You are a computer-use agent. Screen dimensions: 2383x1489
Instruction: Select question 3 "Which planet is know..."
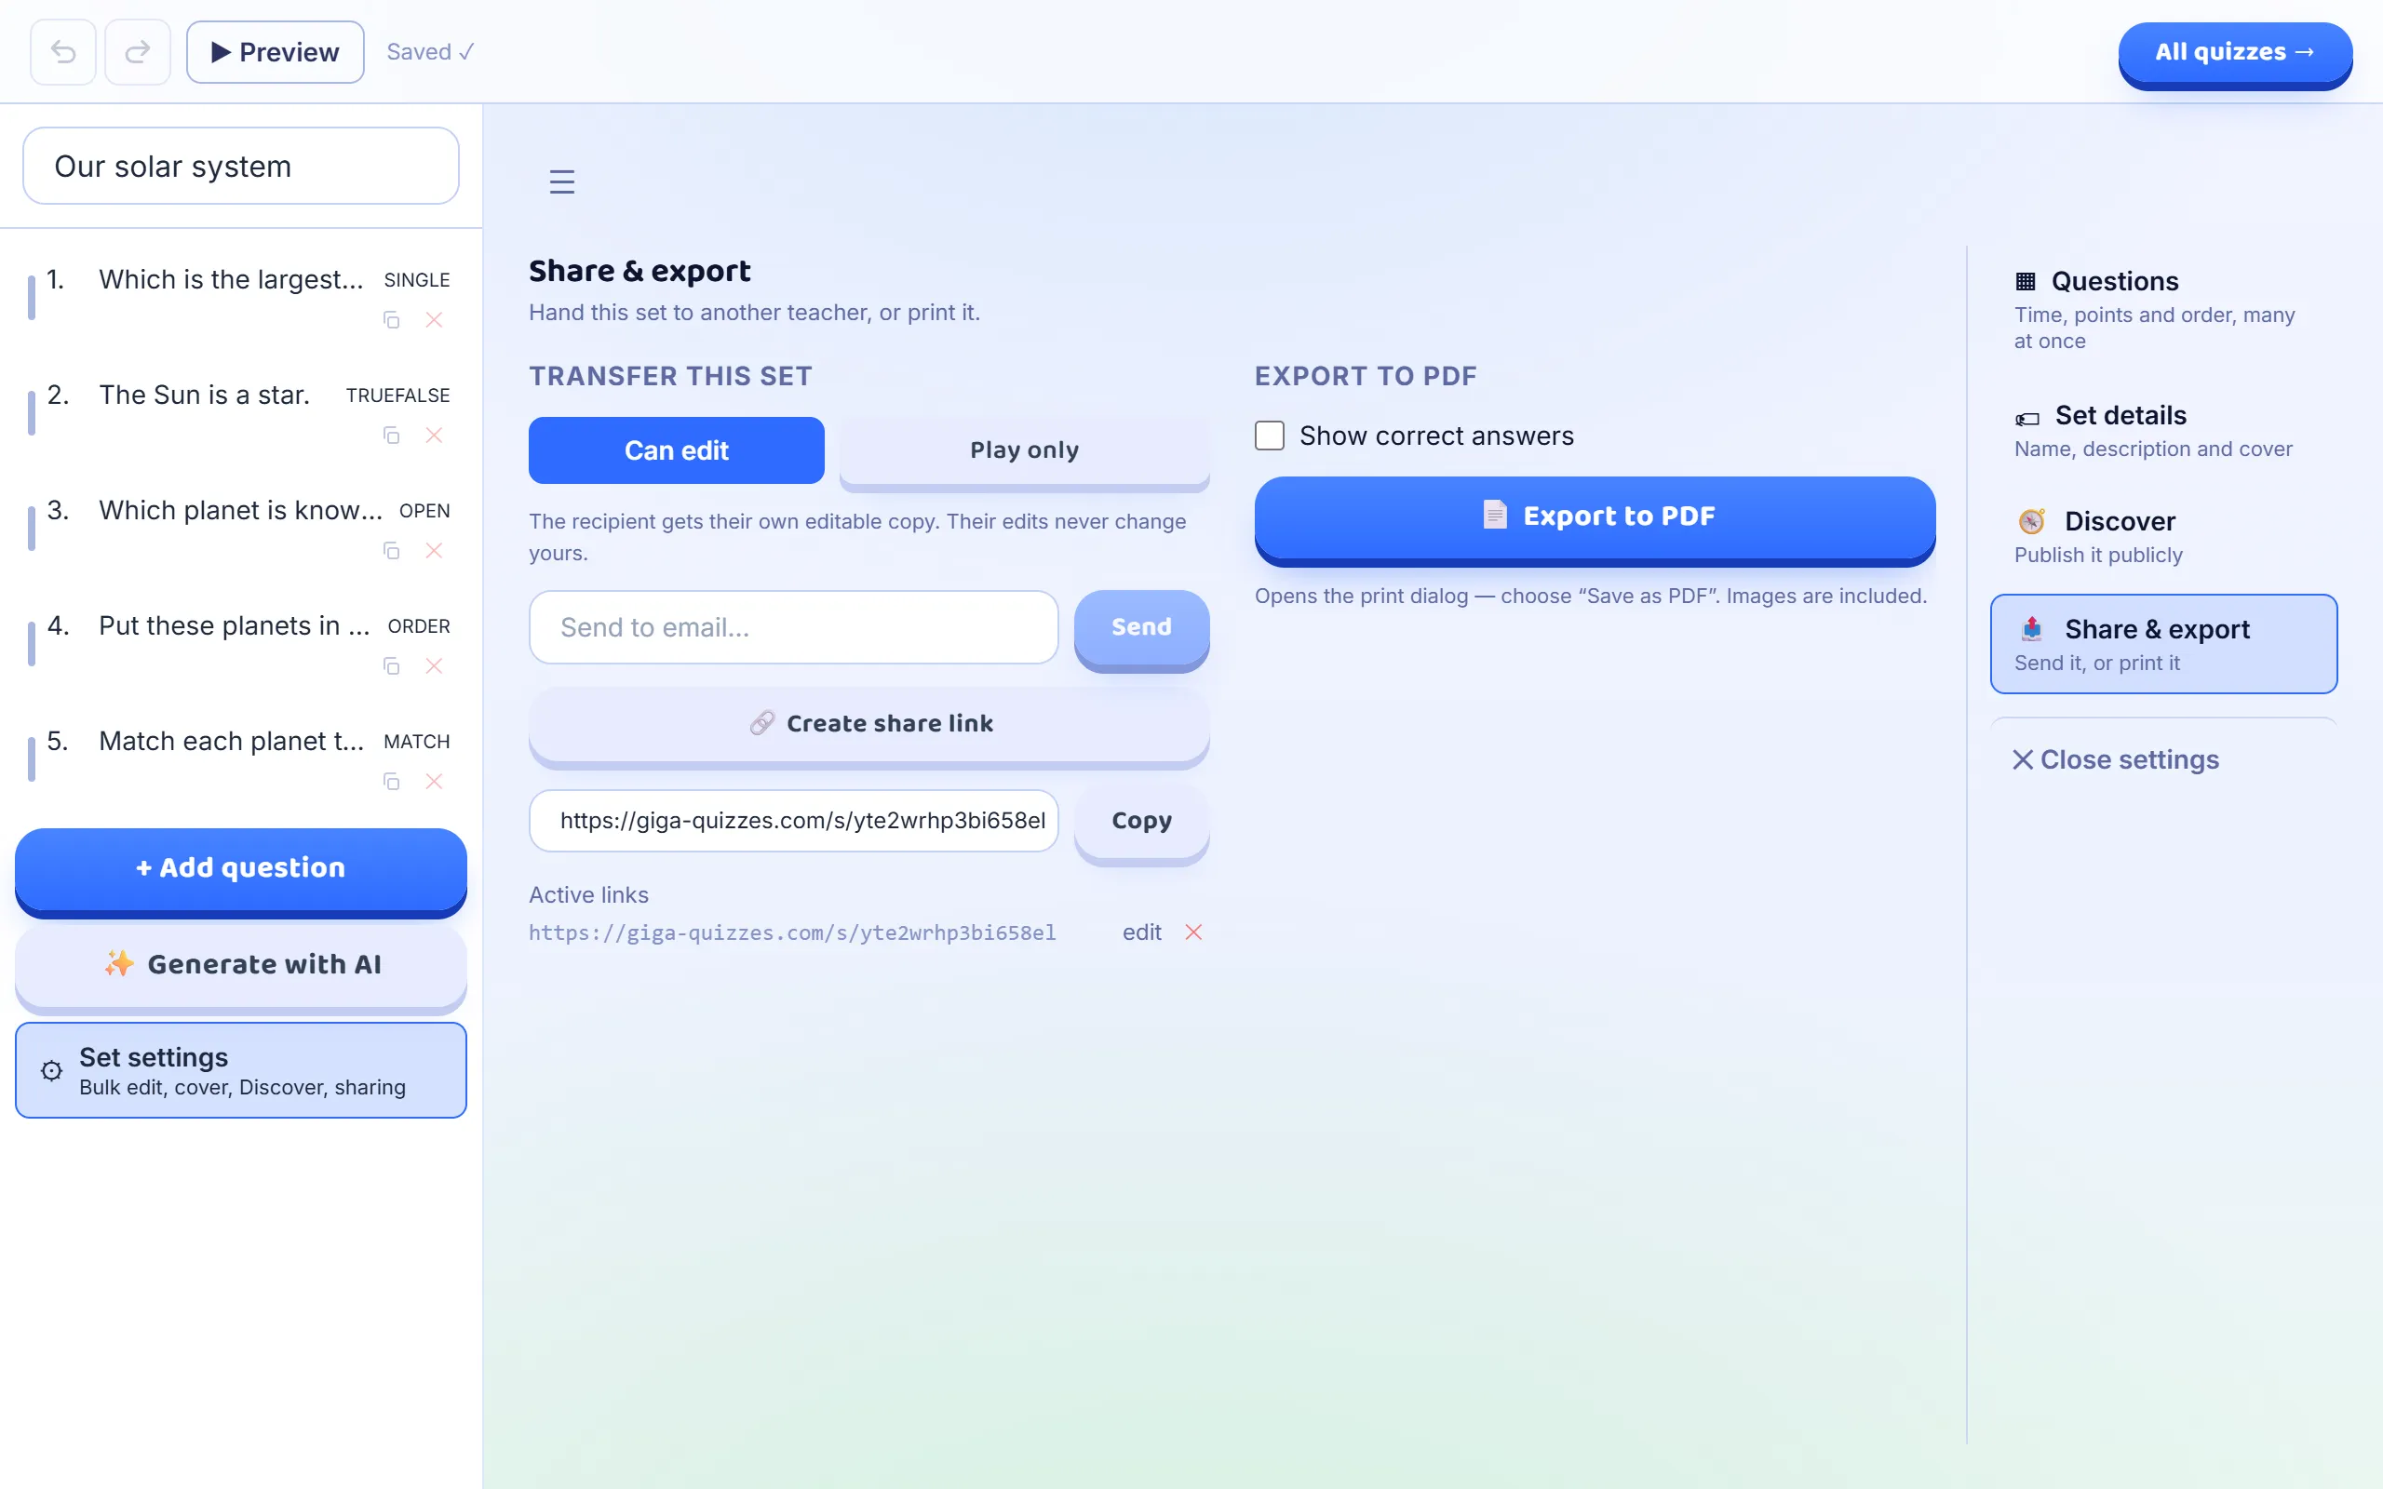(x=241, y=528)
